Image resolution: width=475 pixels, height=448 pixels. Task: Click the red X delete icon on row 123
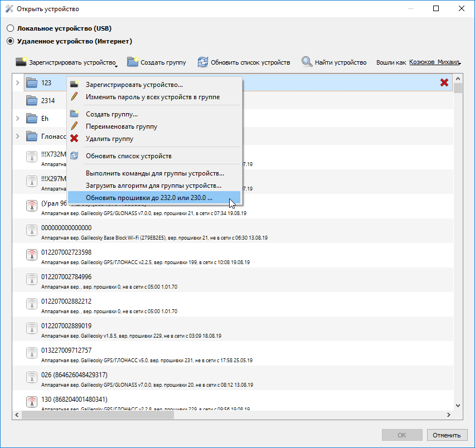(444, 82)
